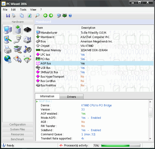Select the LPC bus row
Screen dimensions: 155x149
tap(94, 55)
